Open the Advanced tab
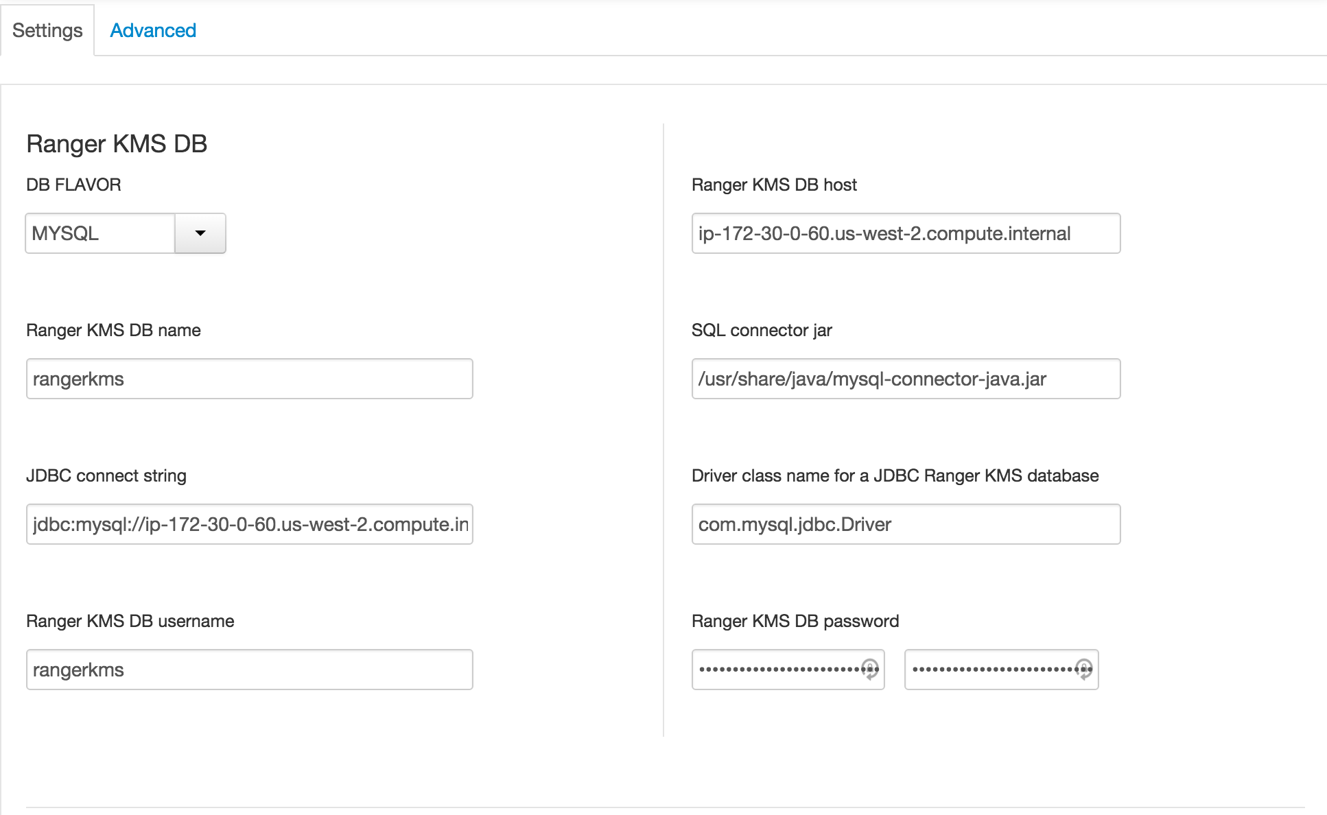Screen dimensions: 1327x815 153,30
